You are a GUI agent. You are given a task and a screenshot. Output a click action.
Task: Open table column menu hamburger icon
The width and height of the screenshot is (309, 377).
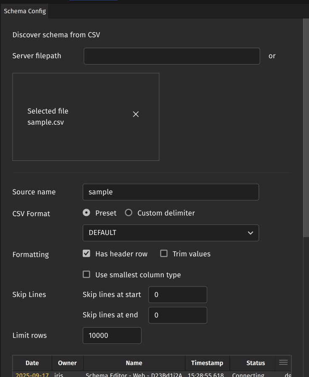pos(283,362)
